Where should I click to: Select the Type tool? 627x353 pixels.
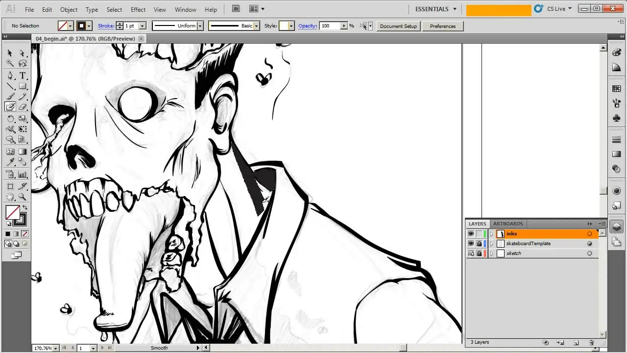[x=23, y=76]
